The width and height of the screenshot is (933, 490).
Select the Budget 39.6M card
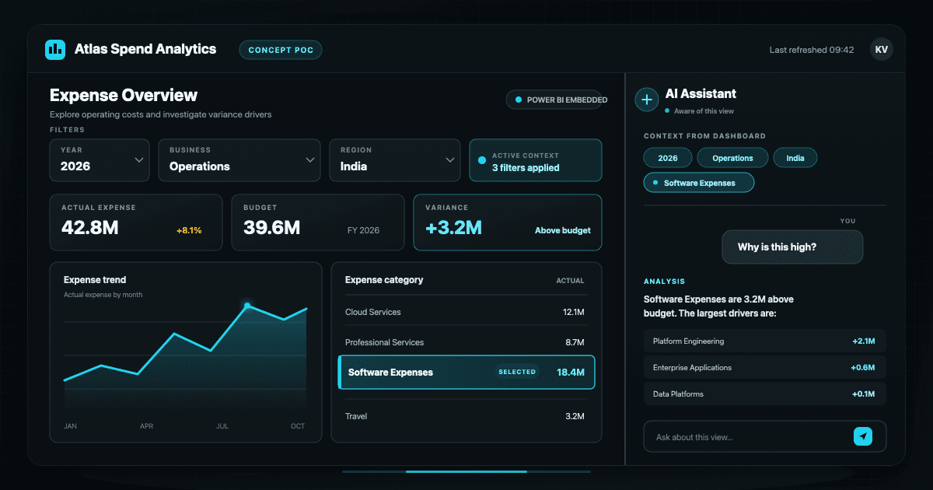[318, 222]
